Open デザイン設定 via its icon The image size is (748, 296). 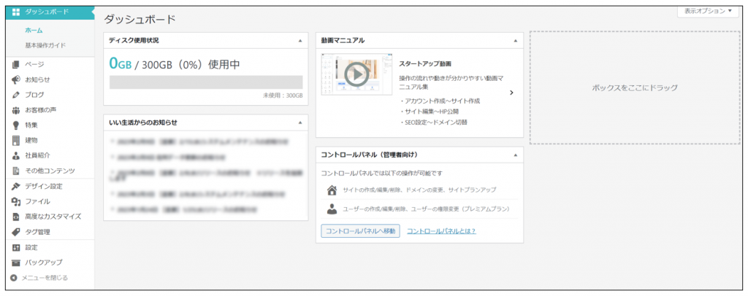(15, 186)
